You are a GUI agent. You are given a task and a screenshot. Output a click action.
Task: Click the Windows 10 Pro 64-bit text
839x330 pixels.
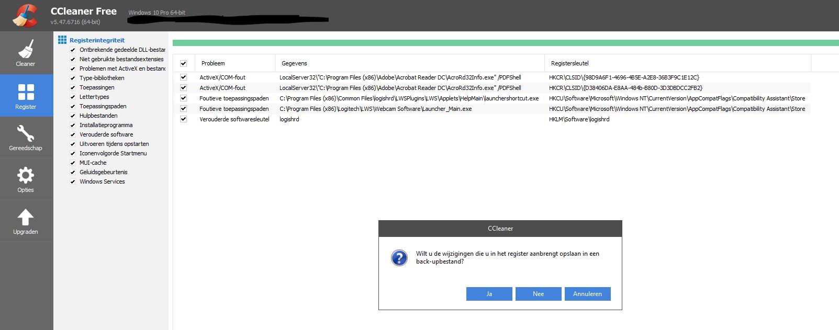click(157, 13)
